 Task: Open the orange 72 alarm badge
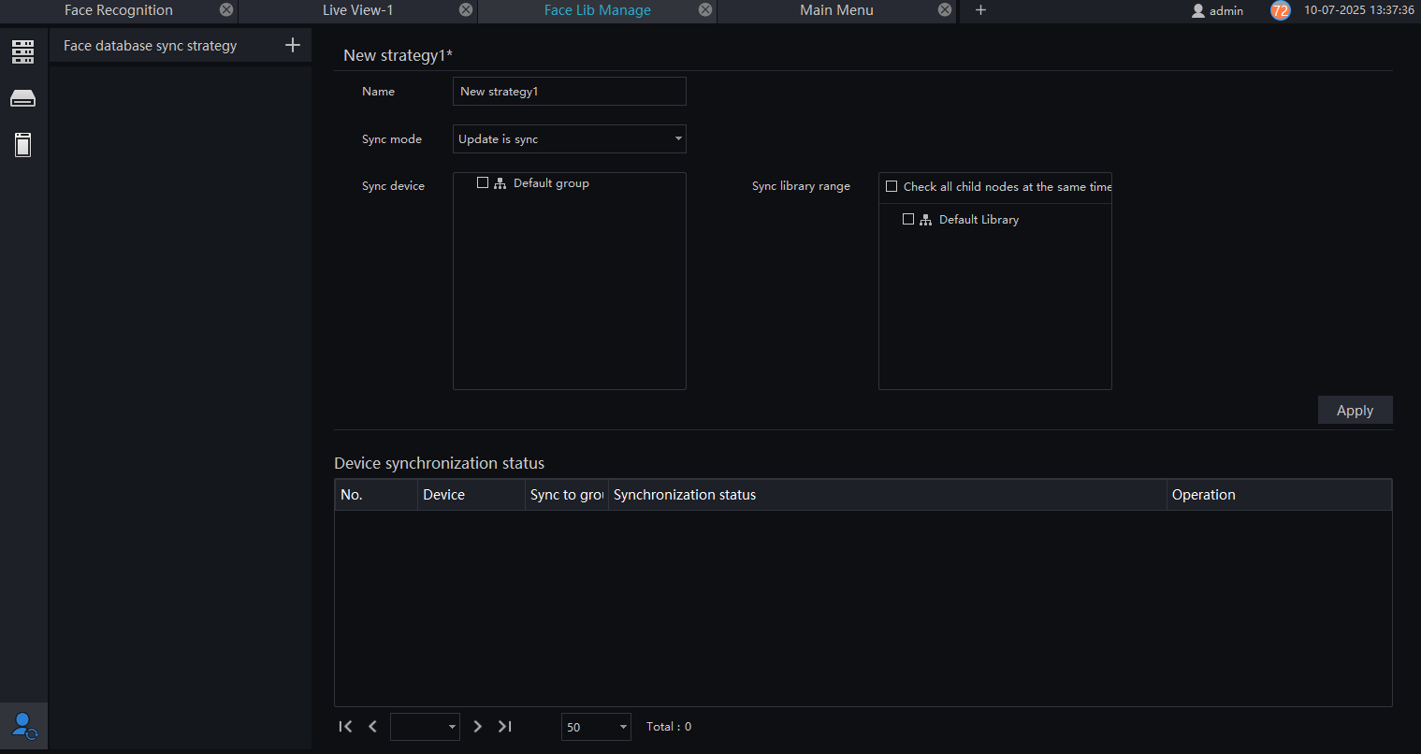click(x=1280, y=10)
